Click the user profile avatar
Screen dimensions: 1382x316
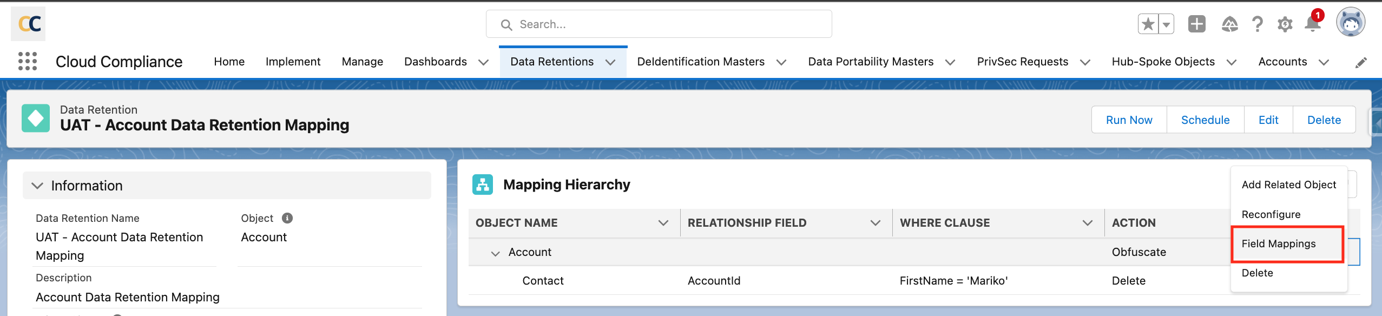(1350, 23)
